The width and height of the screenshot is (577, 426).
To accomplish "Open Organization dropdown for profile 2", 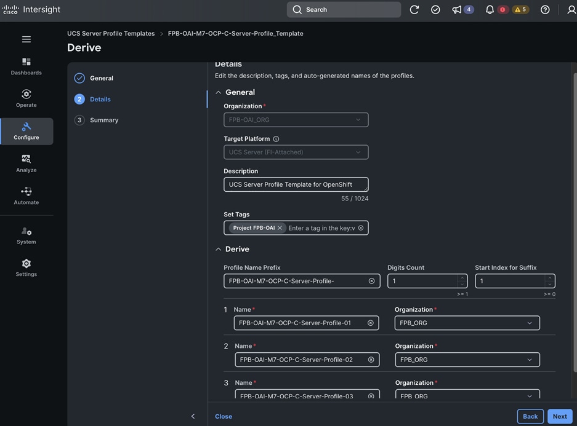I will (x=467, y=360).
